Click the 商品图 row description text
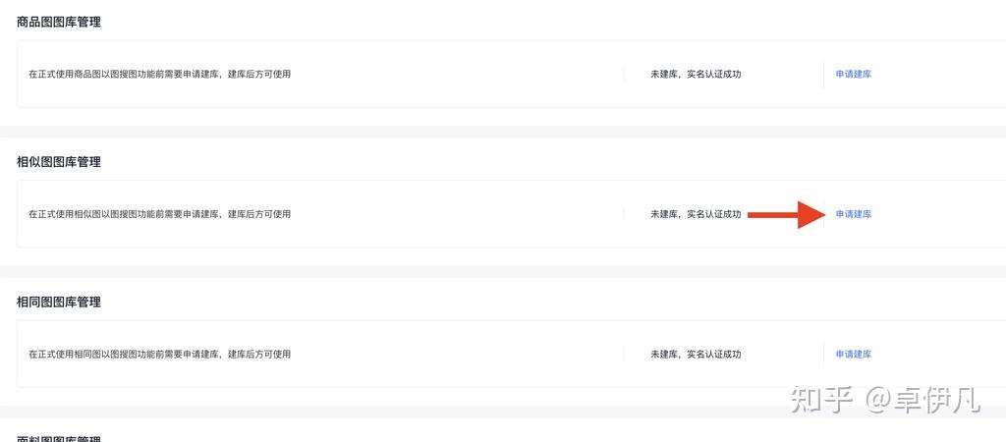 [x=159, y=75]
